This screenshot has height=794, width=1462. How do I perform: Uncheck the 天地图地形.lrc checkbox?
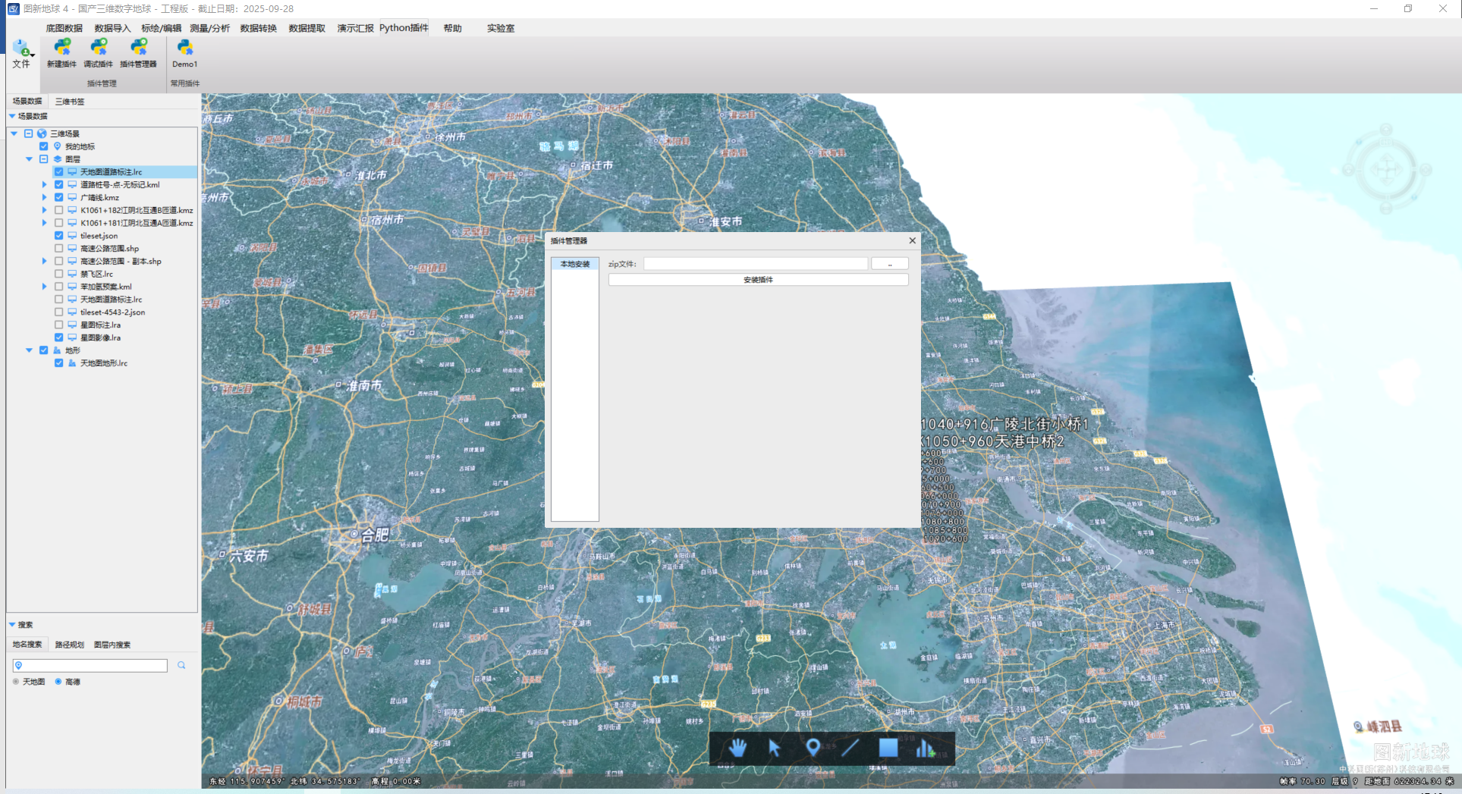(58, 363)
